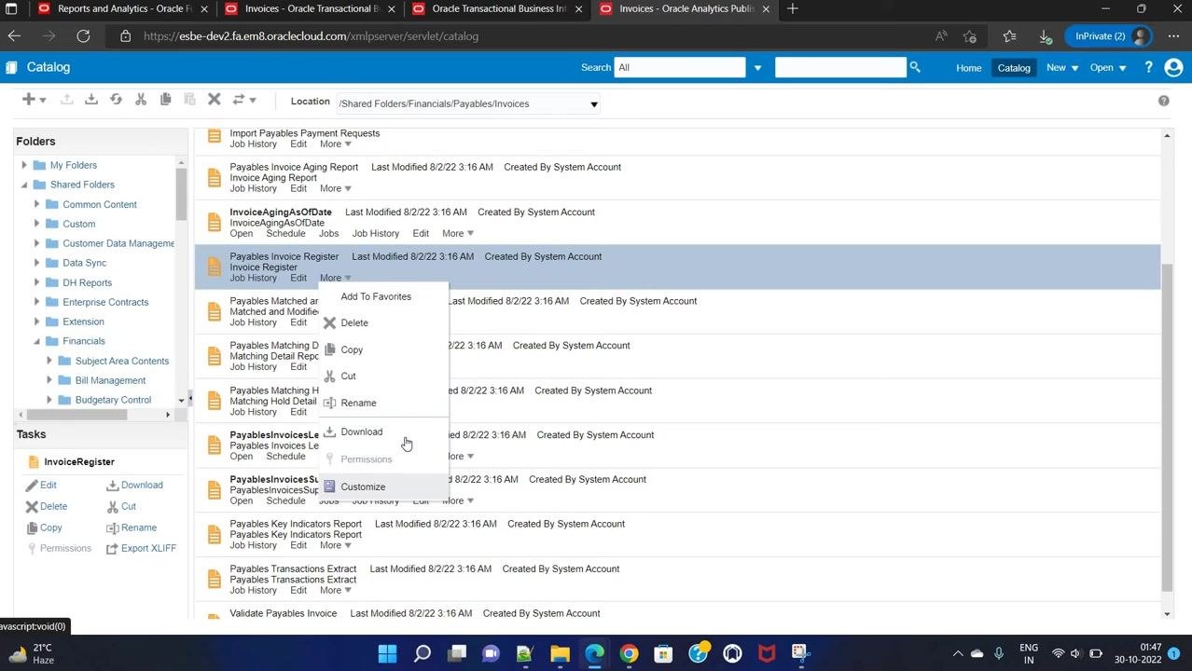Open the user account icon in header
This screenshot has height=671, width=1192.
(1173, 67)
